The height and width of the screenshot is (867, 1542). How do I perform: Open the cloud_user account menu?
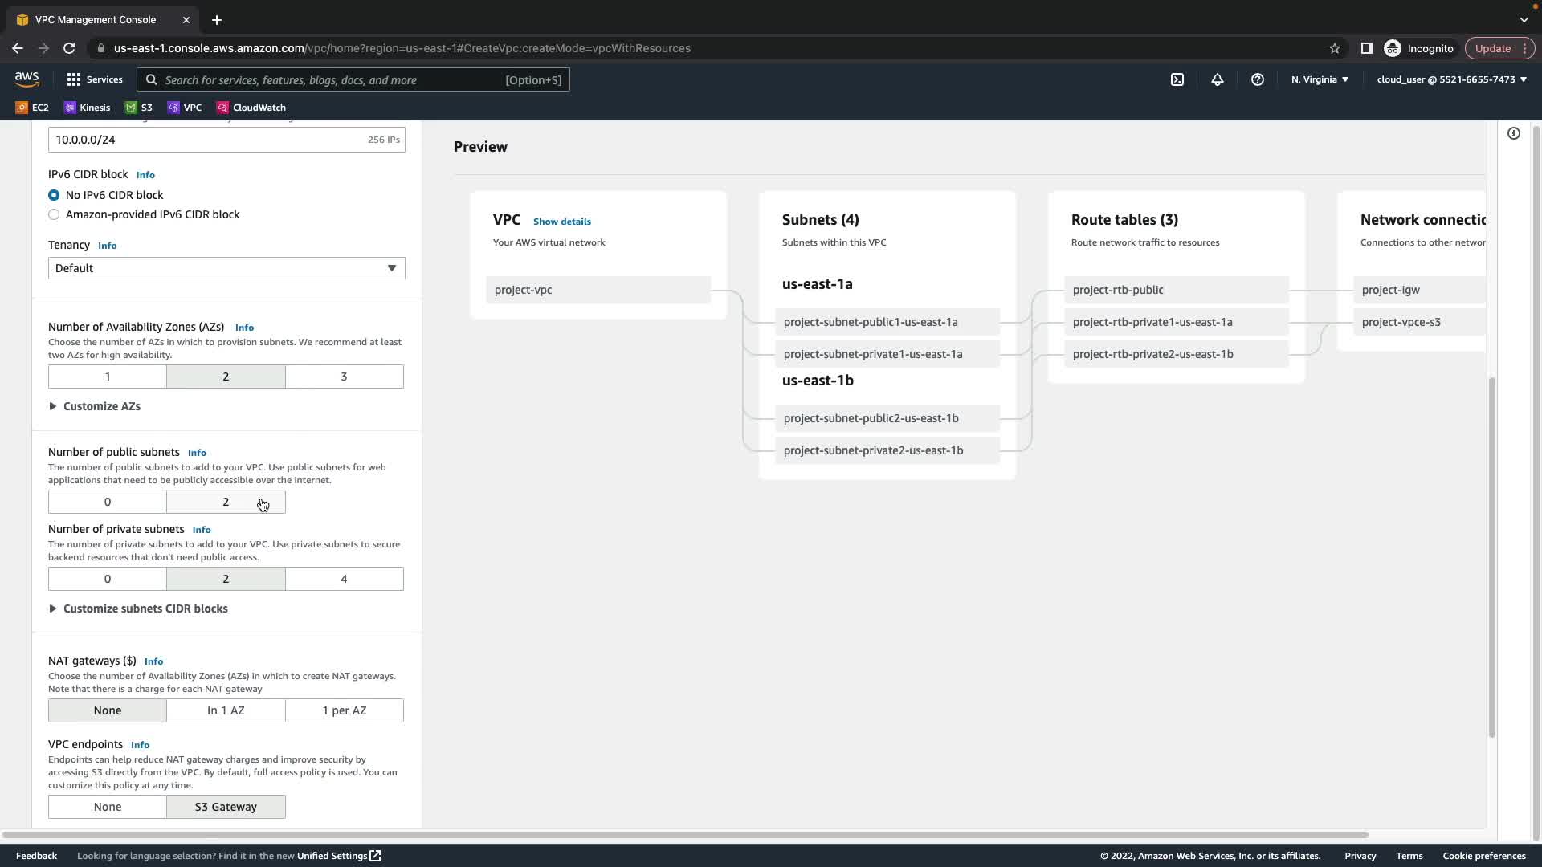[1451, 79]
